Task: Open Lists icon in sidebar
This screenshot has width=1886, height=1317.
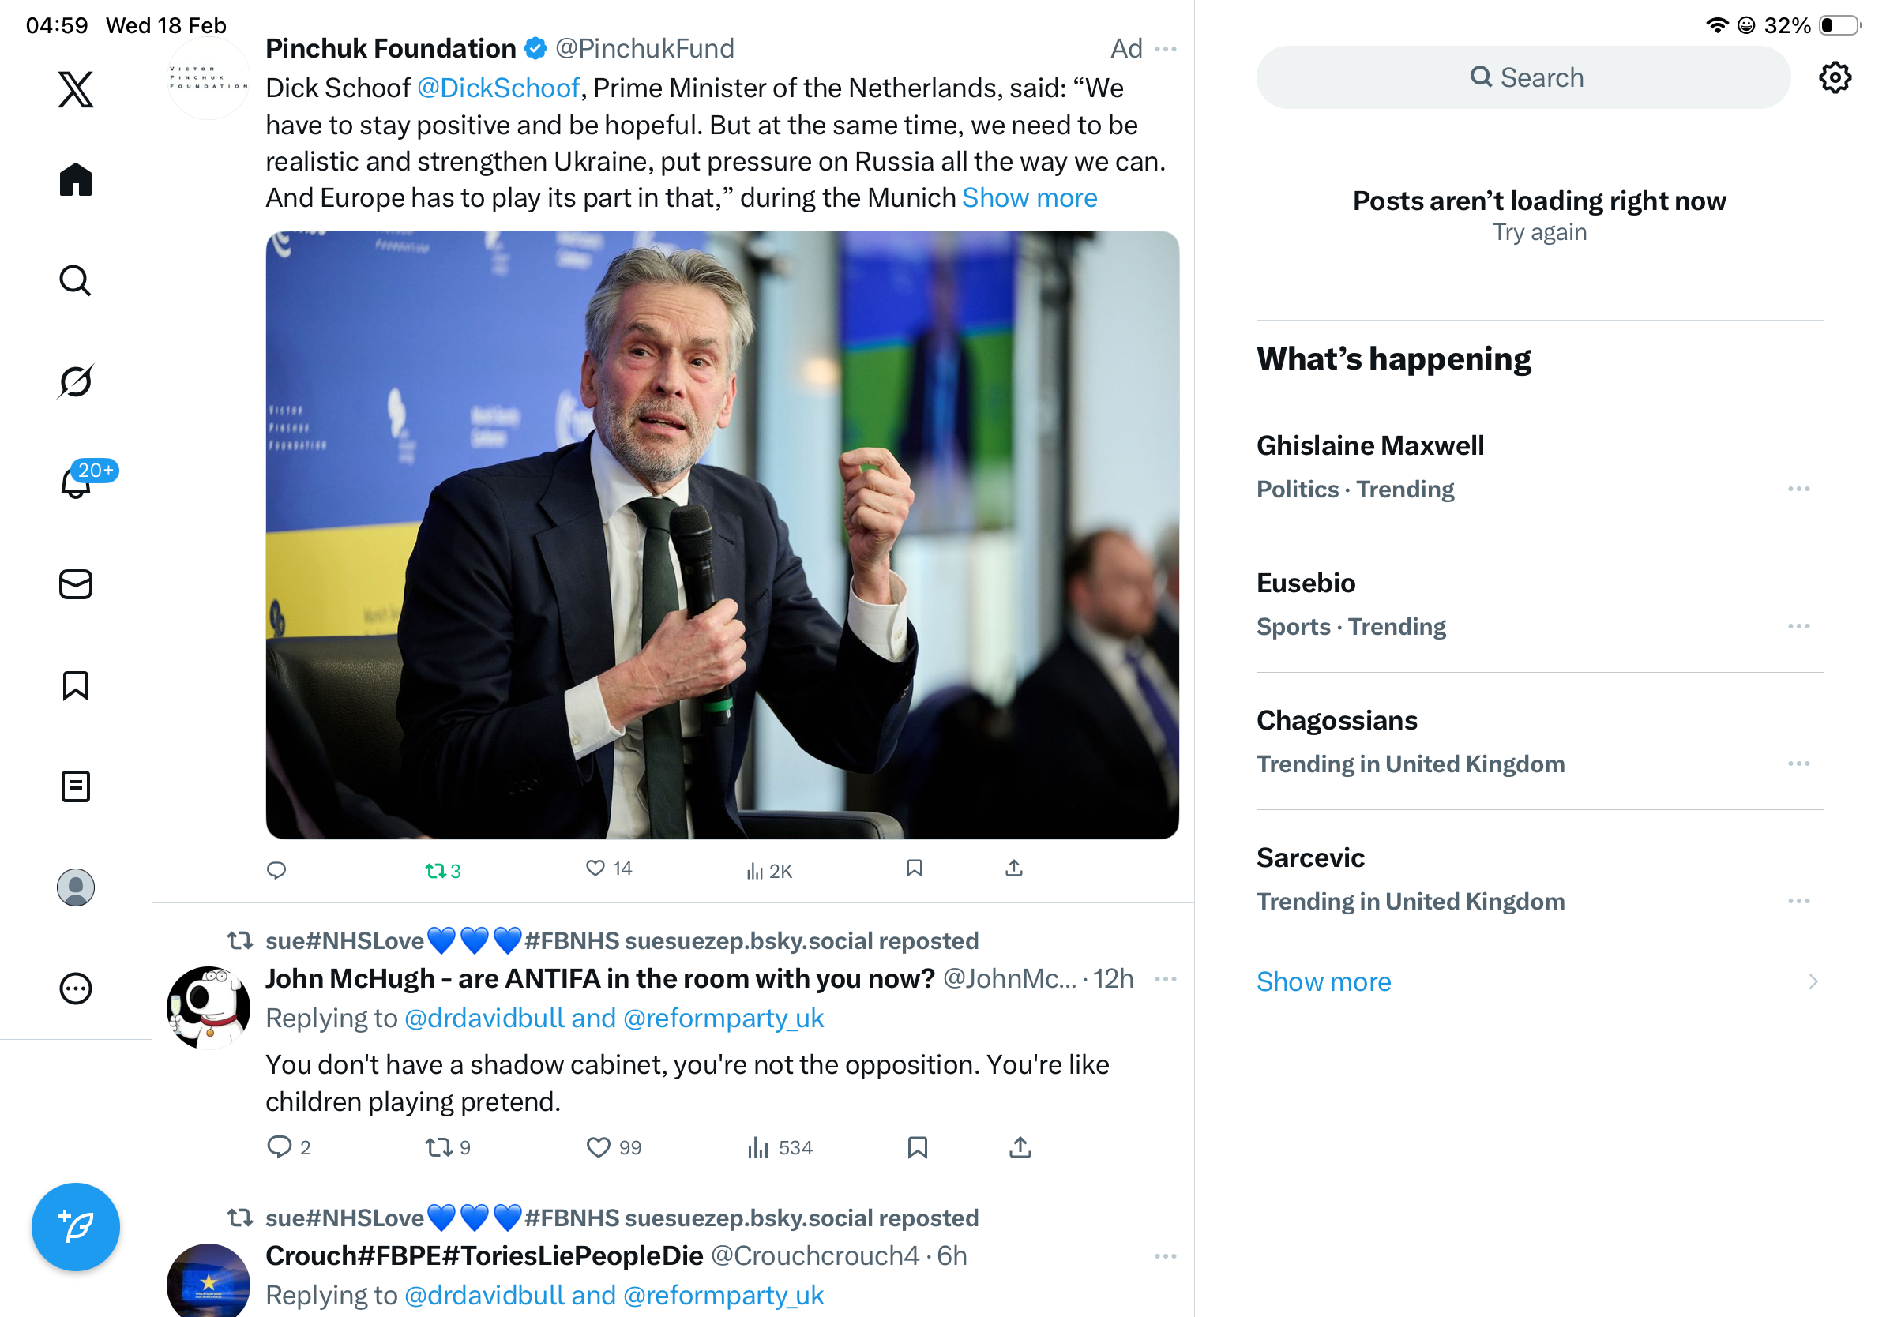Action: (x=76, y=786)
